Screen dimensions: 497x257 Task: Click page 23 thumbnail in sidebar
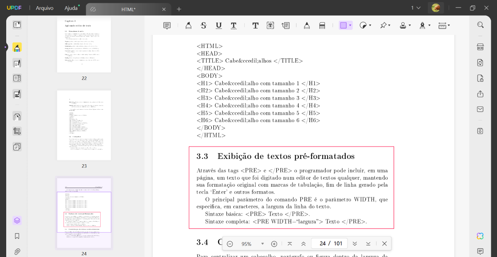(x=84, y=125)
